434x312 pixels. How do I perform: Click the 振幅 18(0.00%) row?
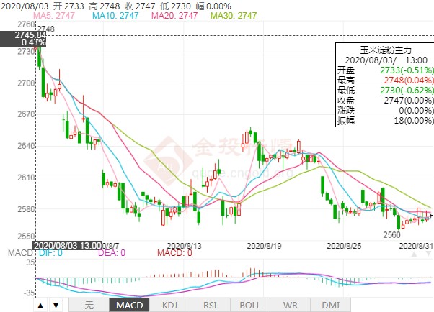pos(385,121)
